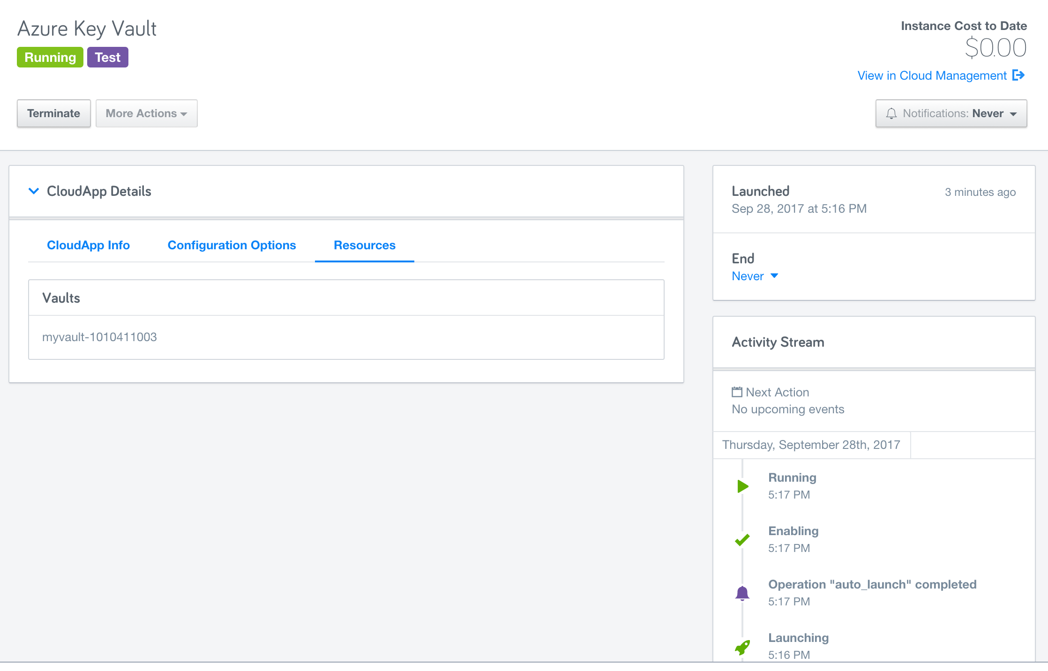1048x671 pixels.
Task: Select the myvault-1010411003 vault entry
Action: click(100, 336)
